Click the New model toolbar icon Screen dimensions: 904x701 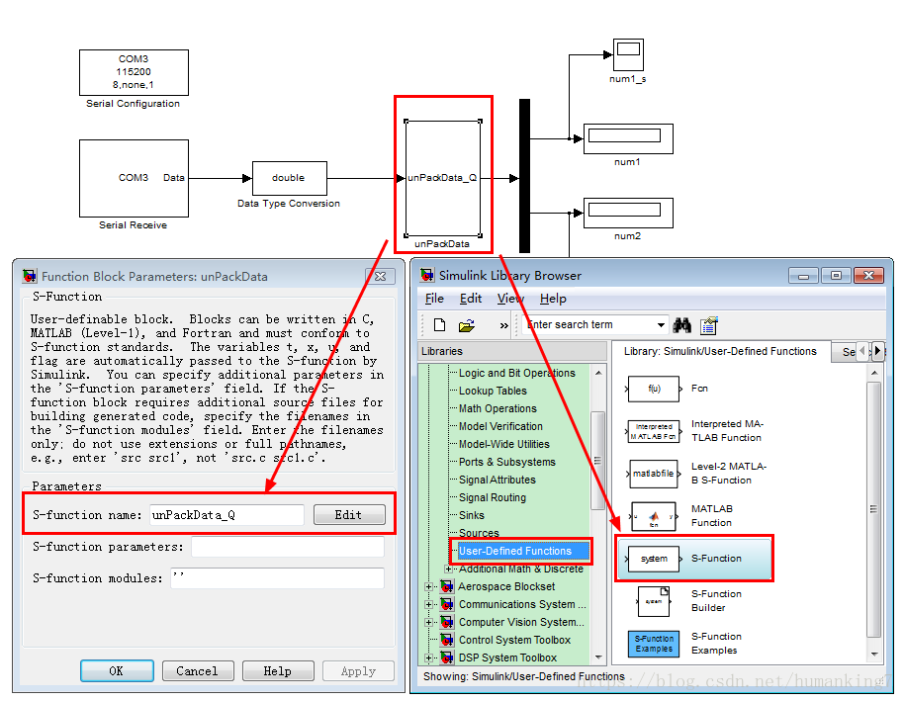tap(439, 325)
